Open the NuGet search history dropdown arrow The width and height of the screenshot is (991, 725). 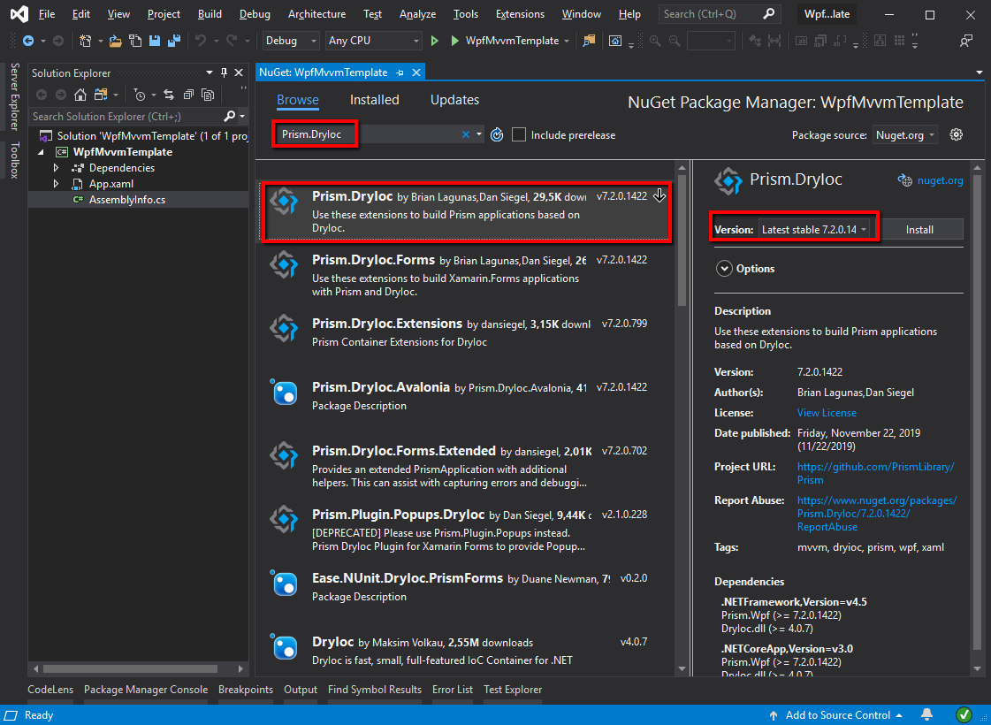coord(479,134)
